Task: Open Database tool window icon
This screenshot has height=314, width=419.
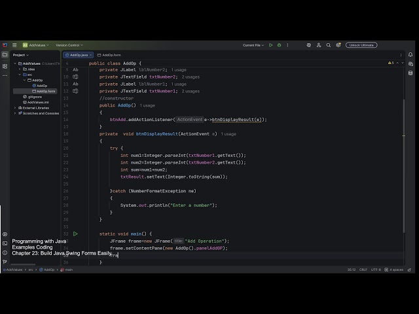Action: (410, 73)
